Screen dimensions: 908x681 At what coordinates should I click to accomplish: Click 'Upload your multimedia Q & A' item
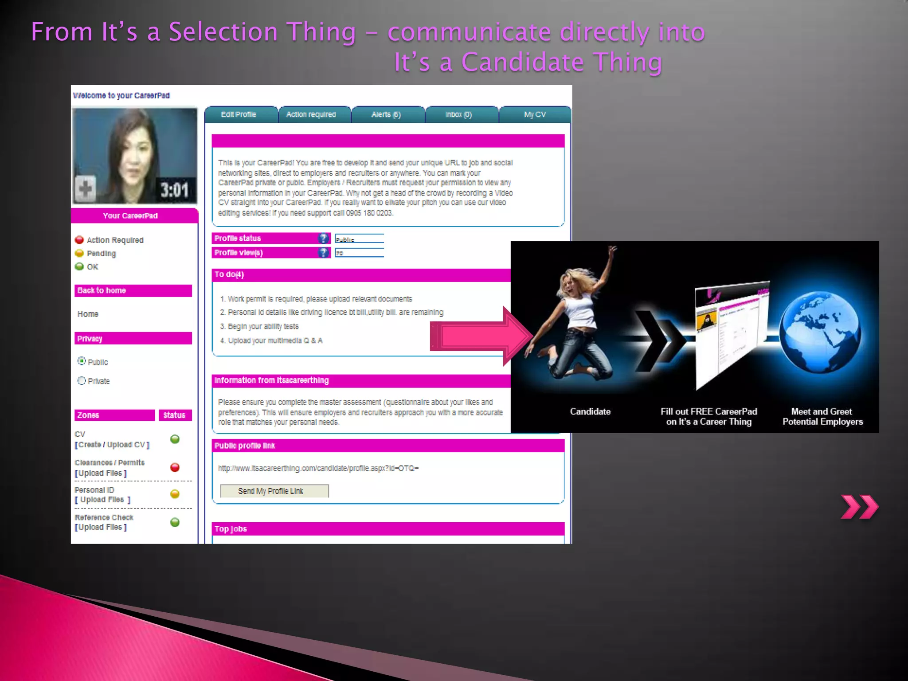(x=271, y=340)
